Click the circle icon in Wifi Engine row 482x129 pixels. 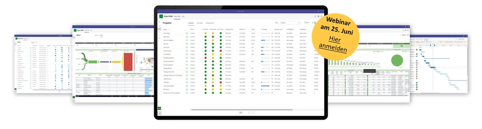187,90
